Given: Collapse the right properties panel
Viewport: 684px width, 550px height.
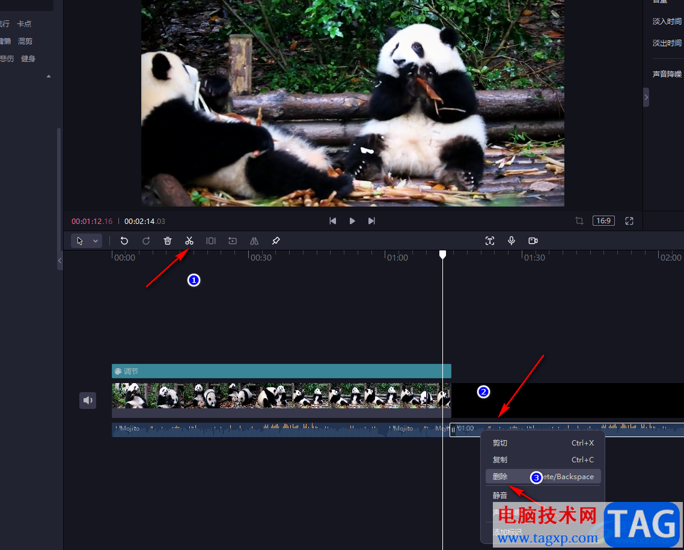Looking at the screenshot, I should coord(646,97).
